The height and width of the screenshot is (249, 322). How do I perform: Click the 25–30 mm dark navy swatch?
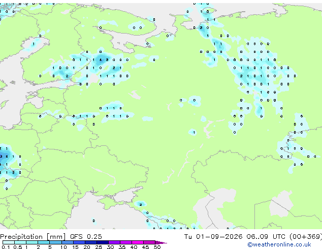coord(103,242)
